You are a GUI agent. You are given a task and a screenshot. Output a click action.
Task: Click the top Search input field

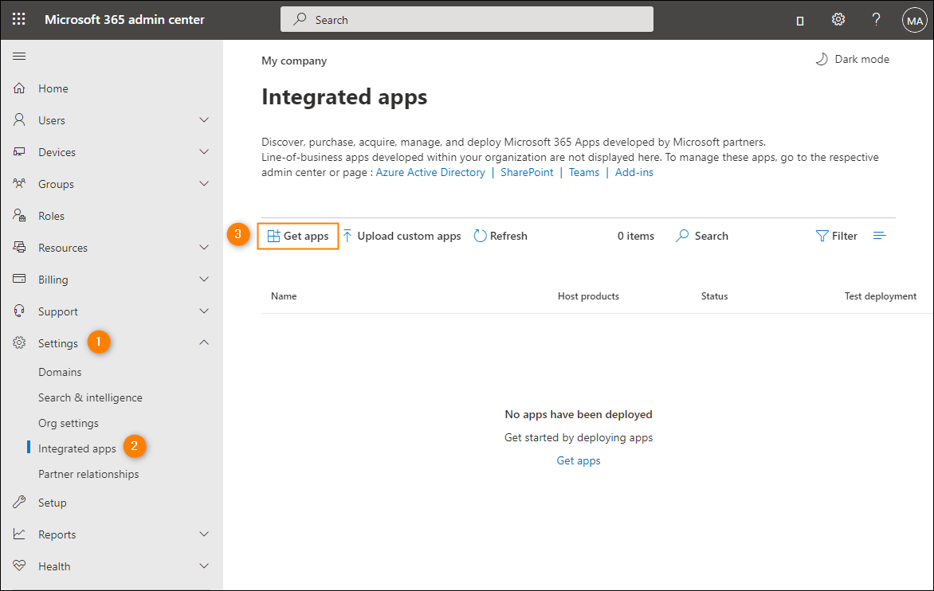point(466,19)
